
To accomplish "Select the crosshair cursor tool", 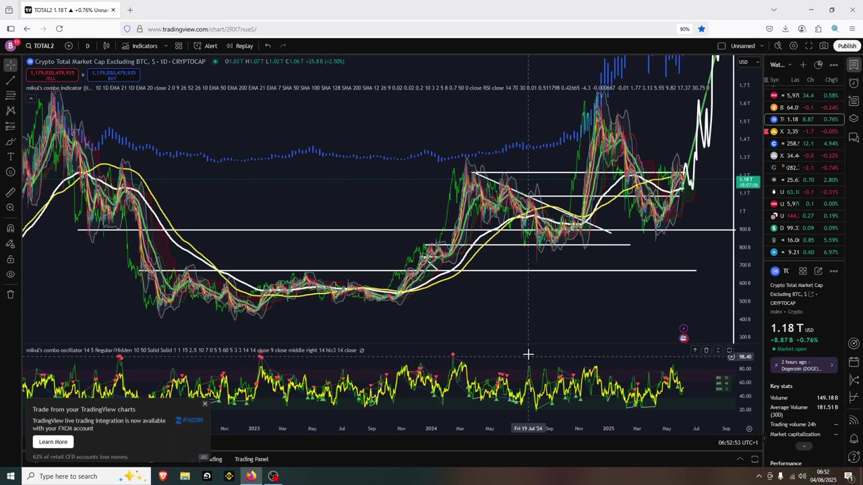I will pos(11,65).
